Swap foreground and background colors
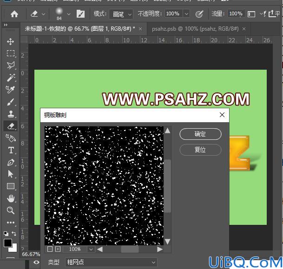 (x=14, y=234)
